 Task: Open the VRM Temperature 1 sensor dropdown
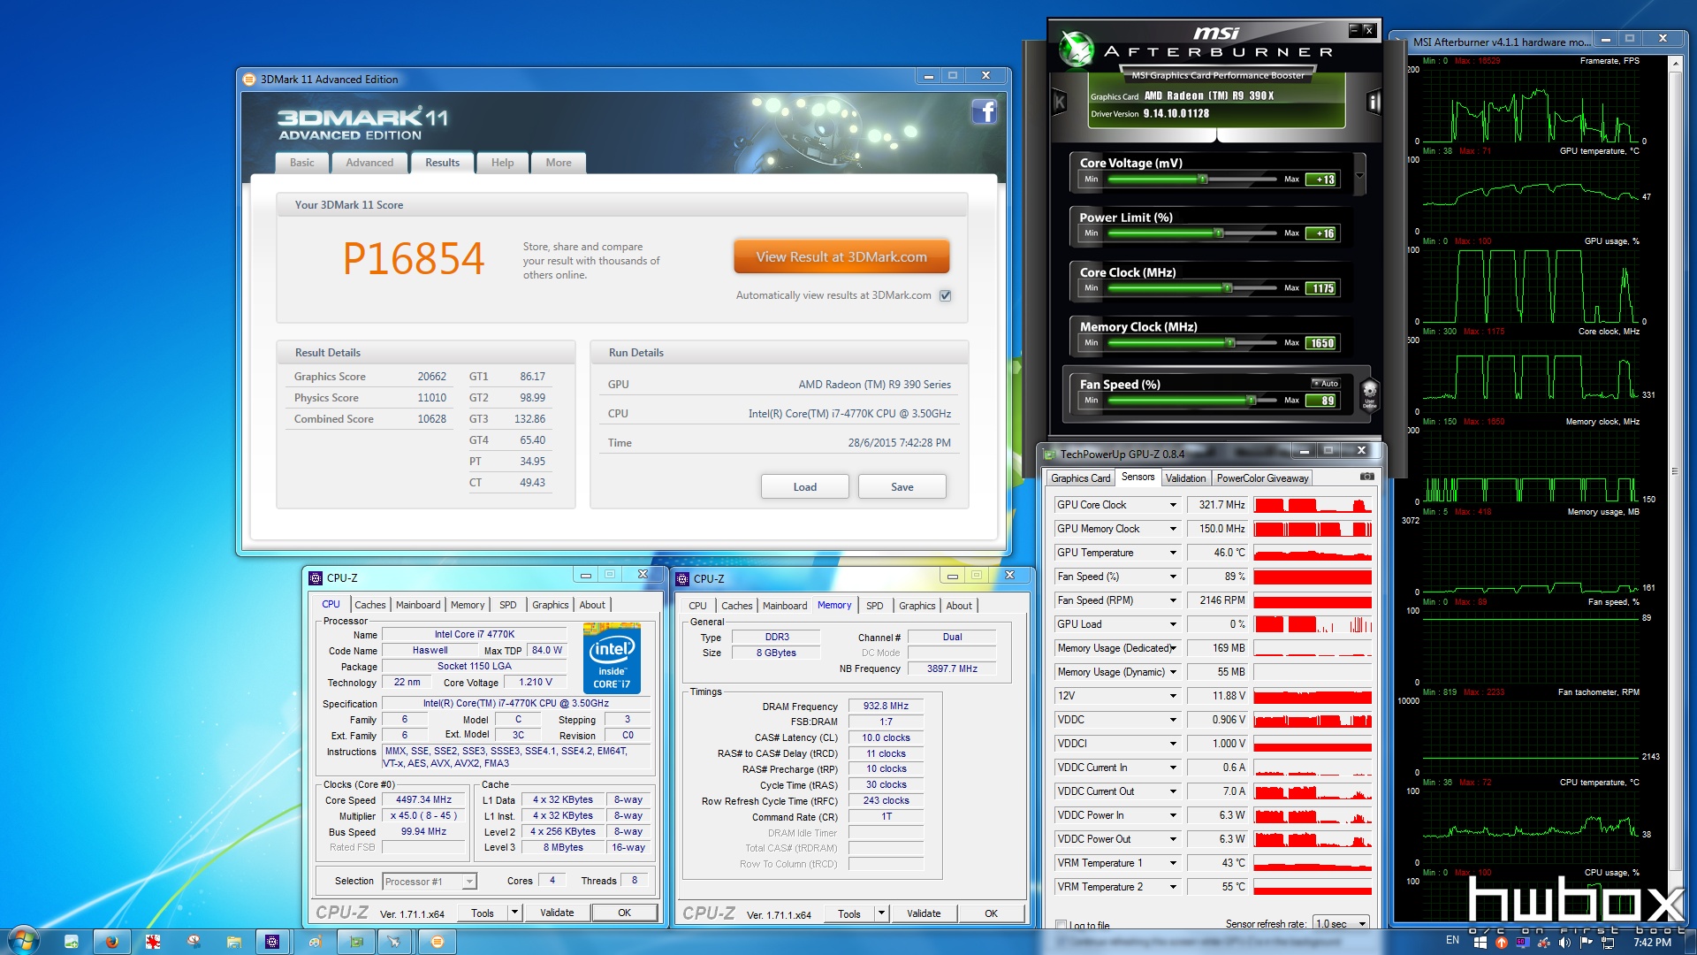coord(1174,863)
